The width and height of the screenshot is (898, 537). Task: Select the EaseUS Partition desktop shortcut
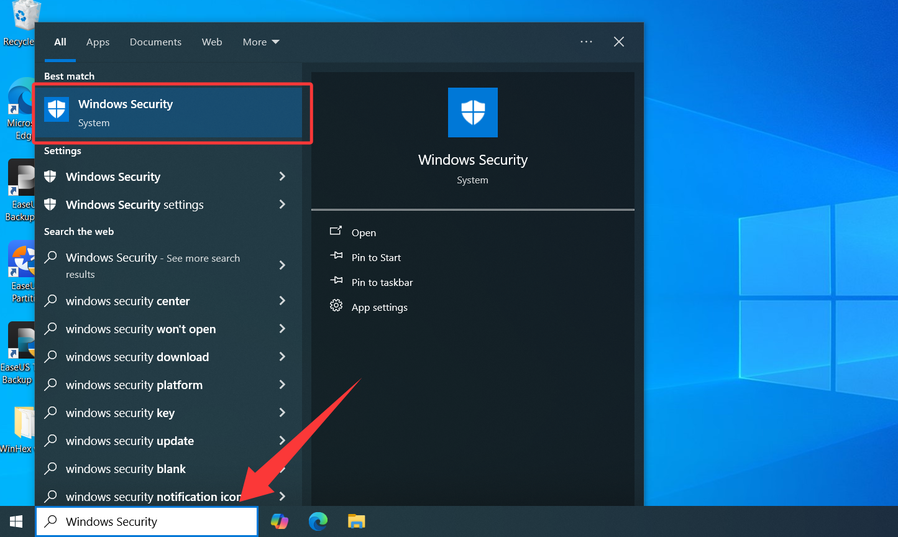point(21,272)
